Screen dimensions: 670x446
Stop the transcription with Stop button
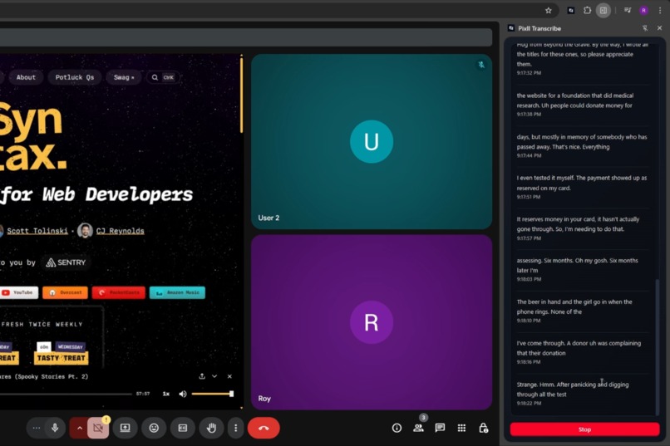click(x=584, y=429)
